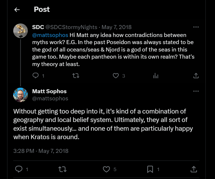Click SDC's profile avatar
The height and width of the screenshot is (179, 215).
(x=21, y=31)
